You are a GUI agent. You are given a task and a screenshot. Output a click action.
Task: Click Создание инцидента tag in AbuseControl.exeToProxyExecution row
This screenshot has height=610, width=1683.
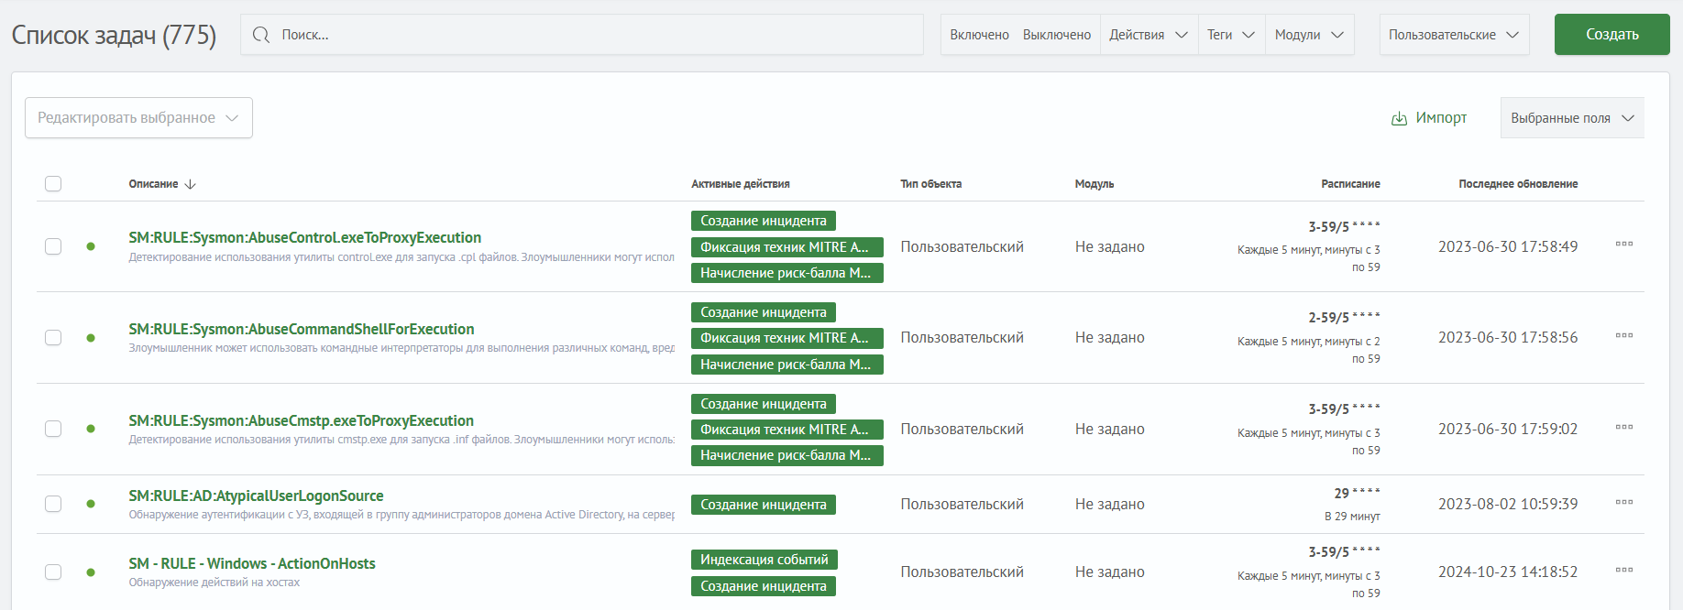tap(764, 221)
